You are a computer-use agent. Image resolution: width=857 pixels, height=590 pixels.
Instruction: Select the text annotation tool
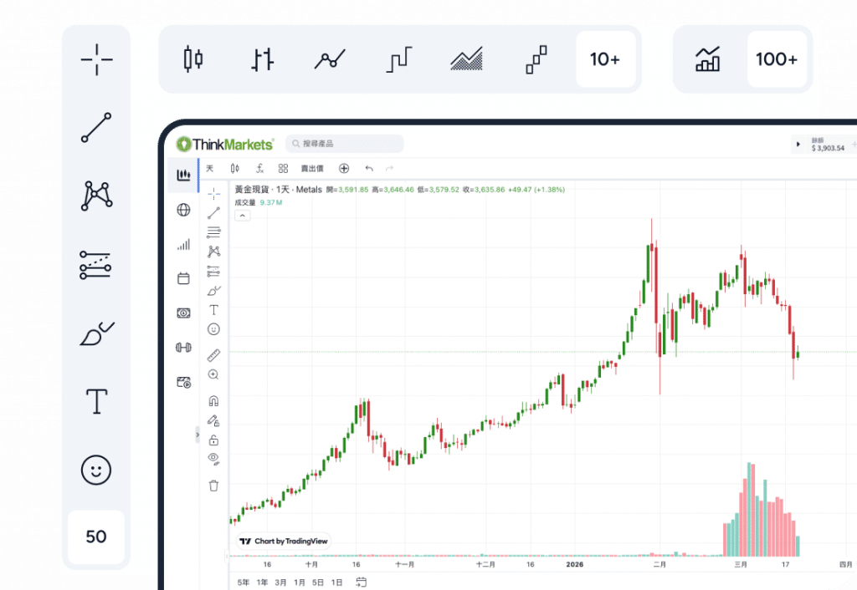tap(213, 310)
